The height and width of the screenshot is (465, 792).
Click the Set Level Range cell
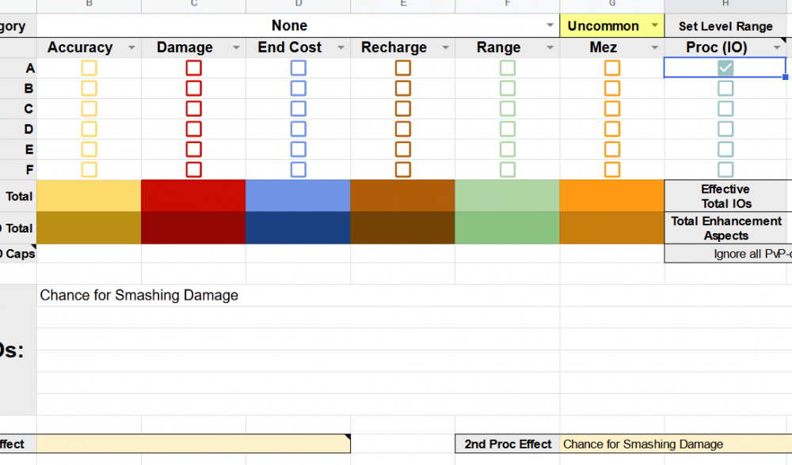click(725, 26)
